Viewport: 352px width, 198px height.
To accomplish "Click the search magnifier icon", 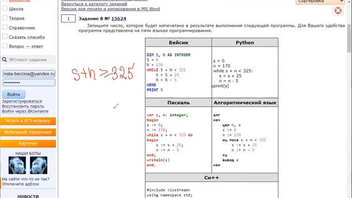I will point(4,60).
